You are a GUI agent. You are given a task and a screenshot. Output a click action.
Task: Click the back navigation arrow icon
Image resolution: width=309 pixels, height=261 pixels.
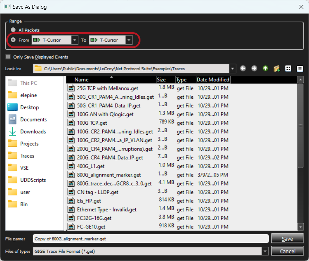[243, 69]
